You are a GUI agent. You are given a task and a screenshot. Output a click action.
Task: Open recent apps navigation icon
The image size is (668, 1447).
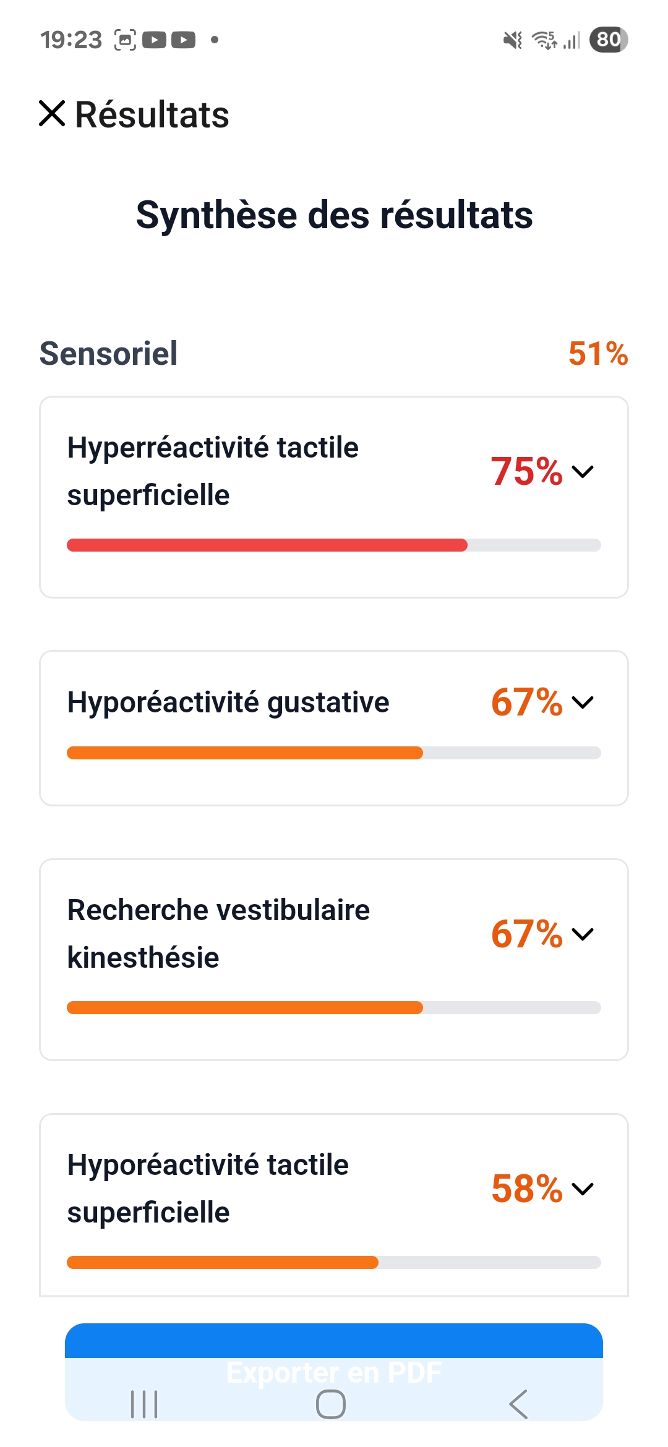point(144,1404)
